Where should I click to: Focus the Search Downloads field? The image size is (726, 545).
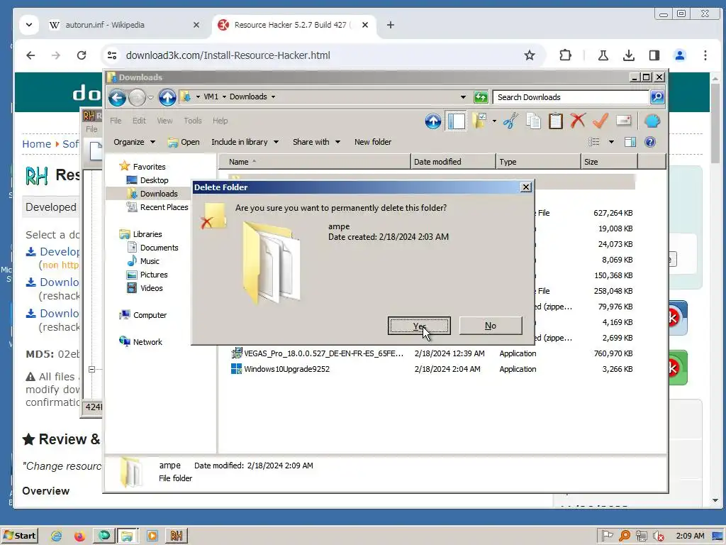tap(571, 97)
